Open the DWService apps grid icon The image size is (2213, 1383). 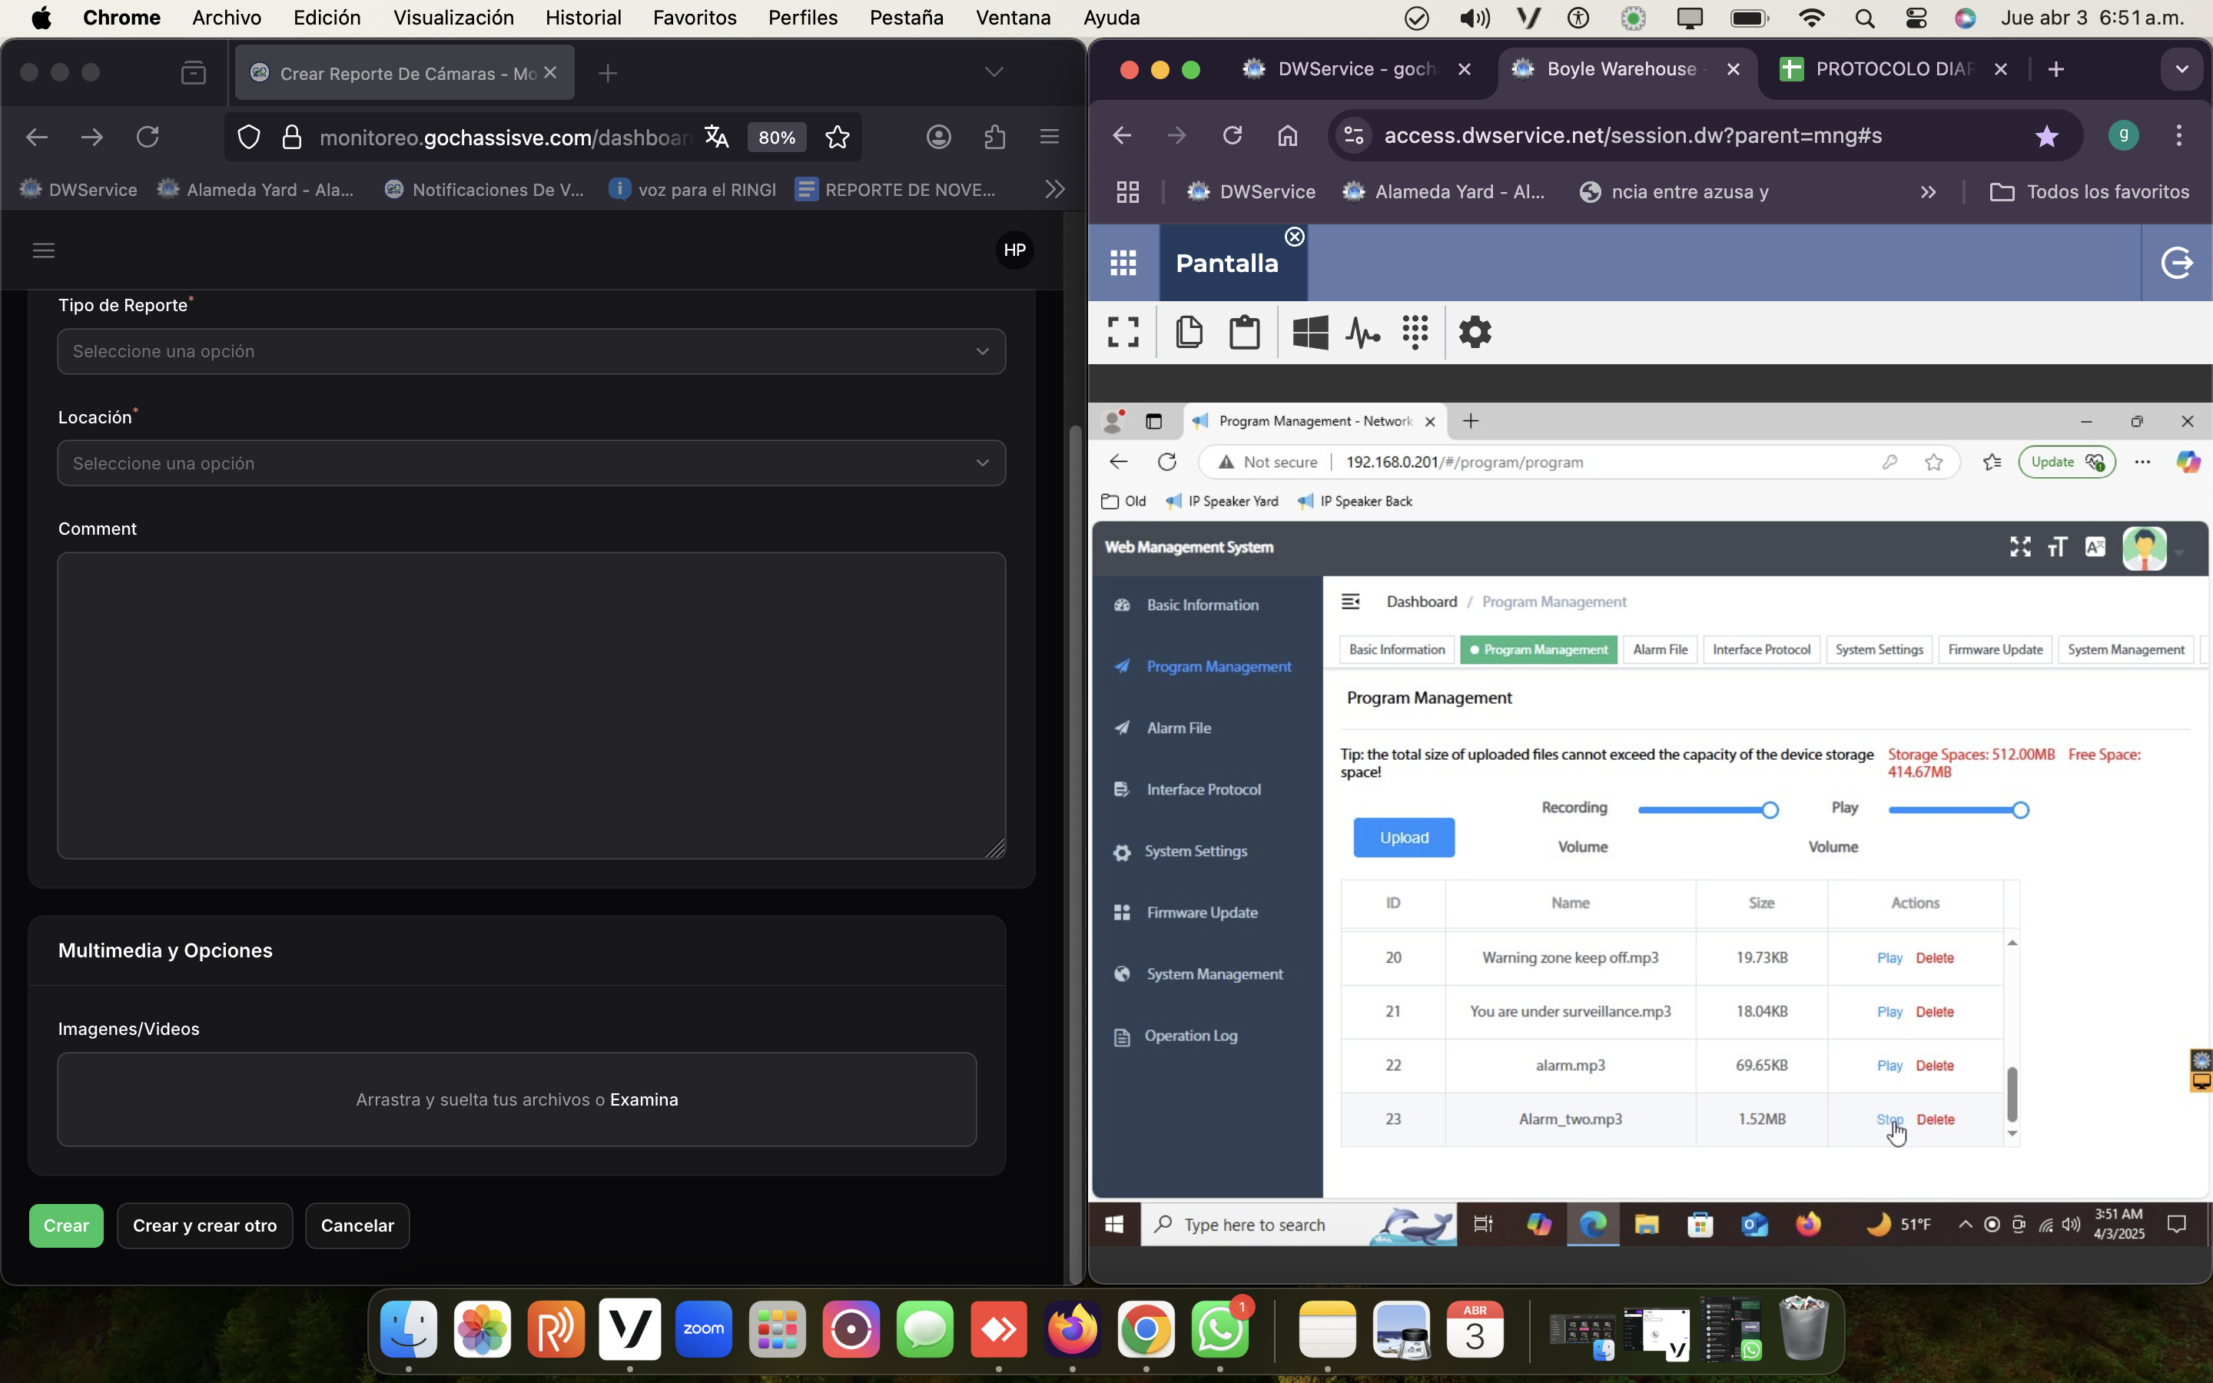1123,263
